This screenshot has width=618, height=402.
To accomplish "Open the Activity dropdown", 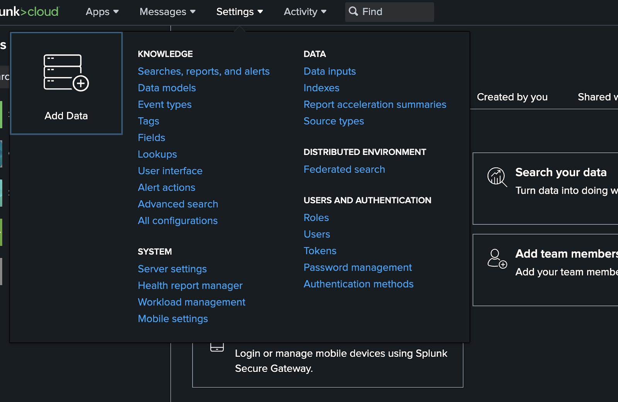I will pos(305,12).
